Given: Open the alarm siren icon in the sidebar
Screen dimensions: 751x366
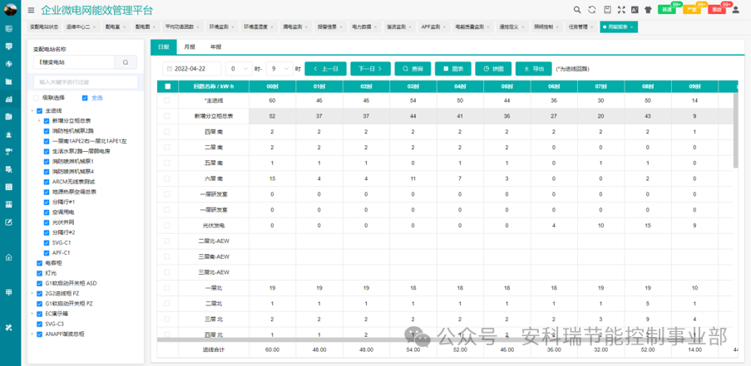Looking at the screenshot, I should 8,134.
